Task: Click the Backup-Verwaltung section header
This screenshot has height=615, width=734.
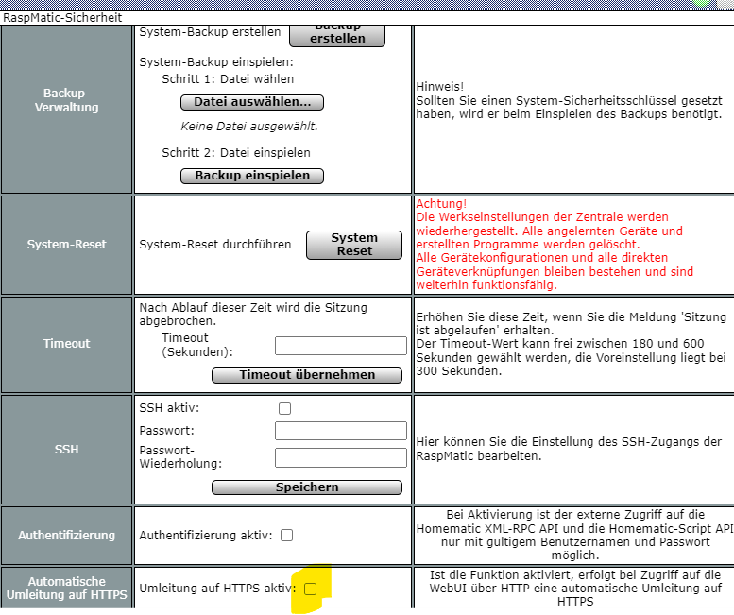Action: coord(66,101)
